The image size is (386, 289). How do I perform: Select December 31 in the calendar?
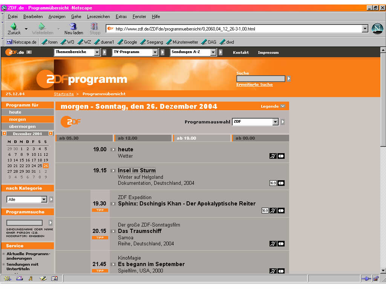click(34, 171)
